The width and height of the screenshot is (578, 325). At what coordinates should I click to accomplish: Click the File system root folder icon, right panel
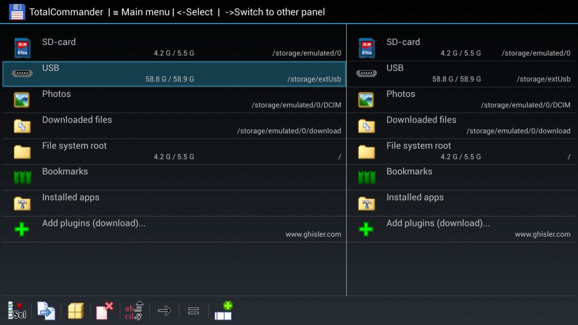[366, 152]
